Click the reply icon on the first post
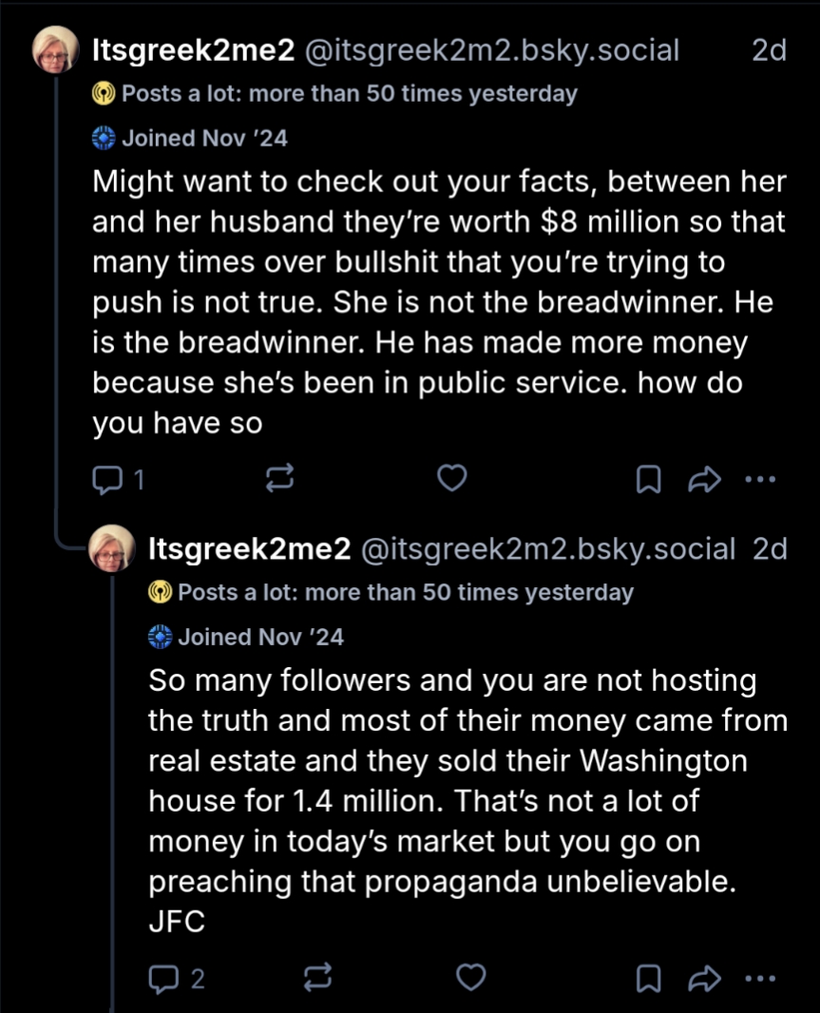820x1013 pixels. 105,480
